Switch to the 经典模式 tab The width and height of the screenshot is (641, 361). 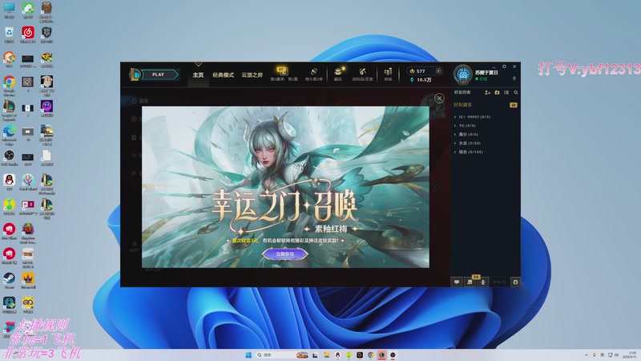click(x=224, y=75)
